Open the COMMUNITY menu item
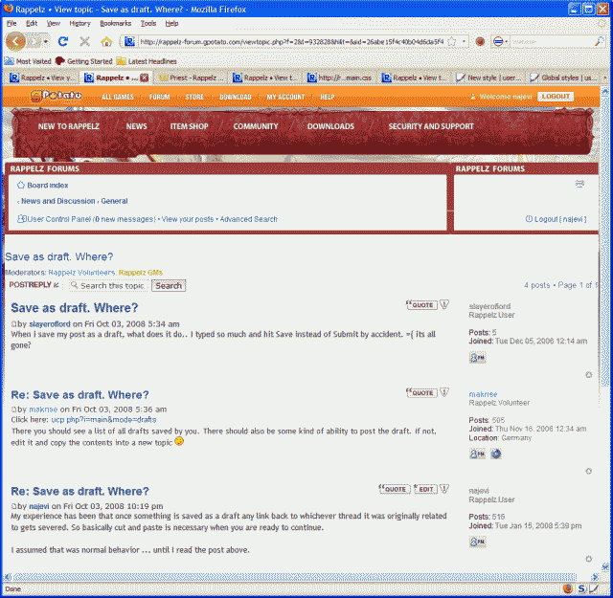613x598 pixels. click(x=256, y=126)
